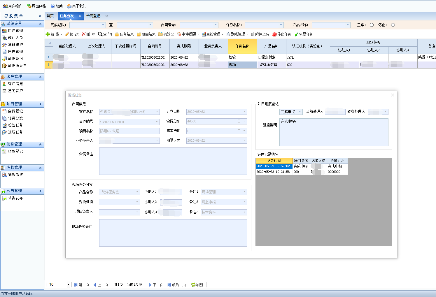Open 数据备份 in the sidebar
Viewport: 436px width, 297px height.
tap(13, 59)
